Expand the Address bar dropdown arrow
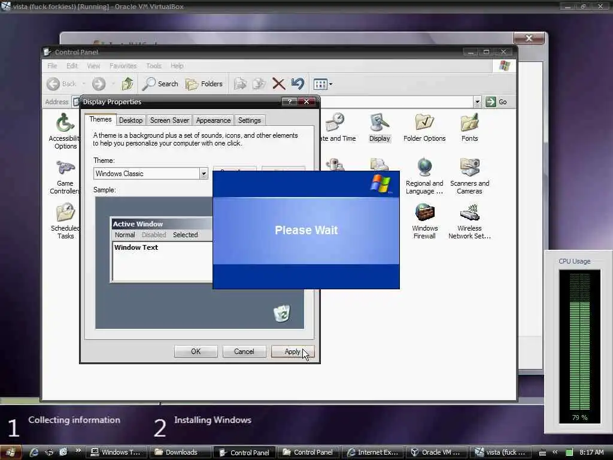The height and width of the screenshot is (460, 613). coord(477,102)
